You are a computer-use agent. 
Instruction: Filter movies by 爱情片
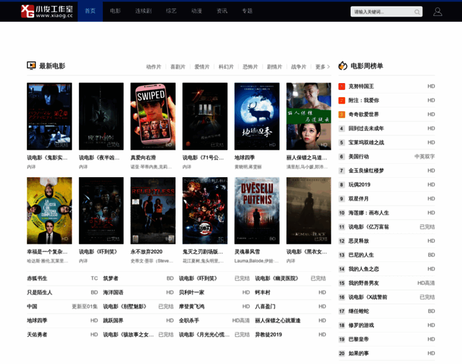pyautogui.click(x=202, y=67)
